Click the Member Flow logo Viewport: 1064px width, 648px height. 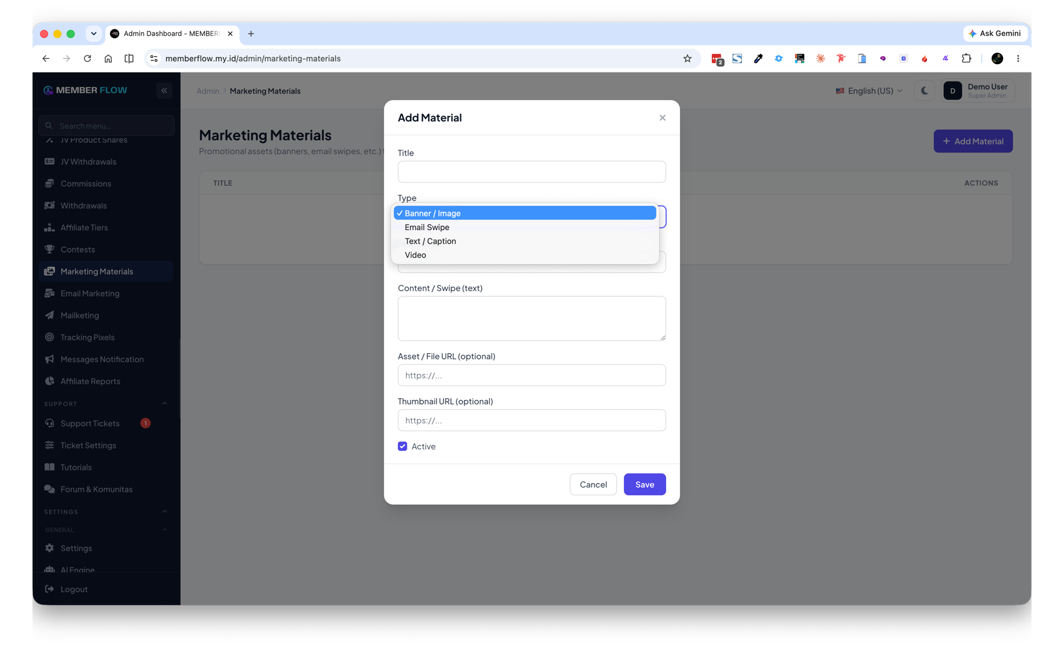[86, 90]
